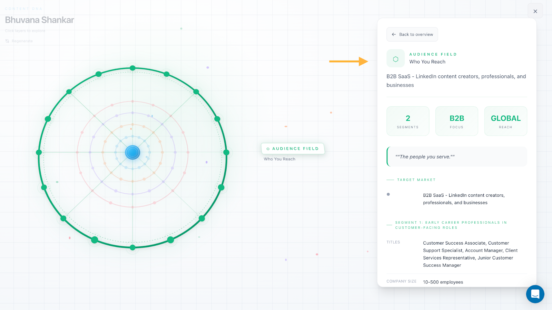This screenshot has height=310, width=552.
Task: Click the 'Customer Success Associate' titles text
Action: tap(470, 254)
